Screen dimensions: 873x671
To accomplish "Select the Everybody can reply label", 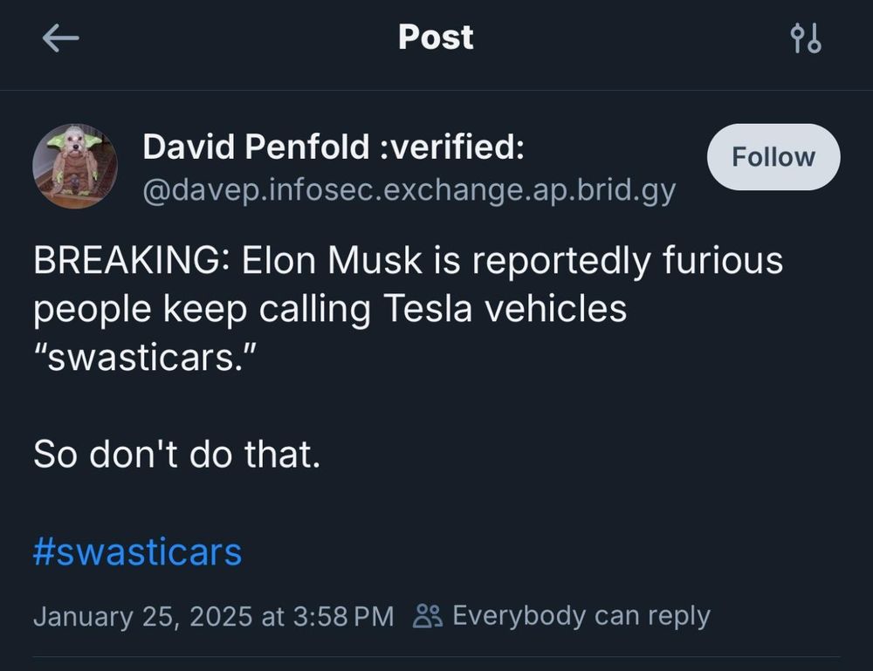I will [x=580, y=616].
